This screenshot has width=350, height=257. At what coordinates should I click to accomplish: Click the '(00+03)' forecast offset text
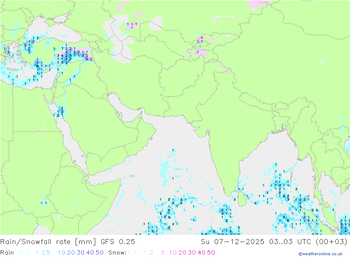(x=332, y=242)
